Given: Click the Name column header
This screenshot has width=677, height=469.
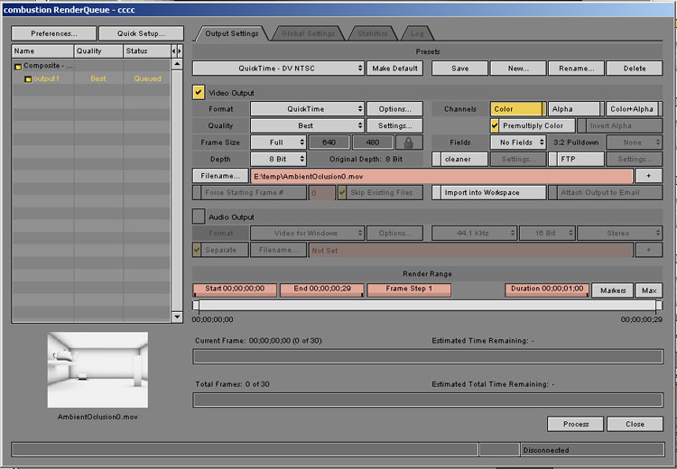Looking at the screenshot, I should (42, 51).
